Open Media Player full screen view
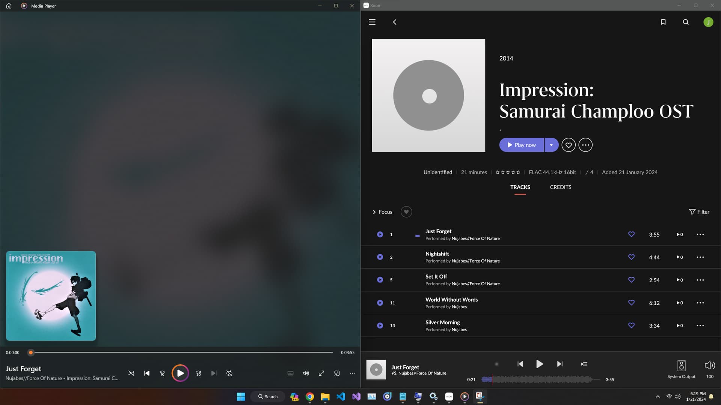This screenshot has height=405, width=721. [321, 373]
